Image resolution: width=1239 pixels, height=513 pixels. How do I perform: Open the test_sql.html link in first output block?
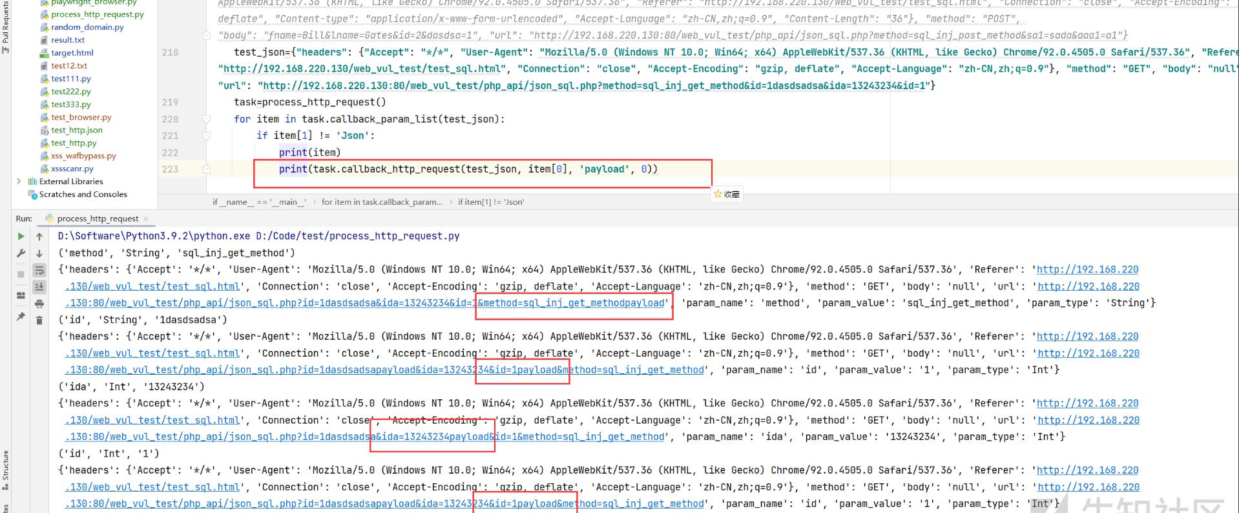(153, 286)
